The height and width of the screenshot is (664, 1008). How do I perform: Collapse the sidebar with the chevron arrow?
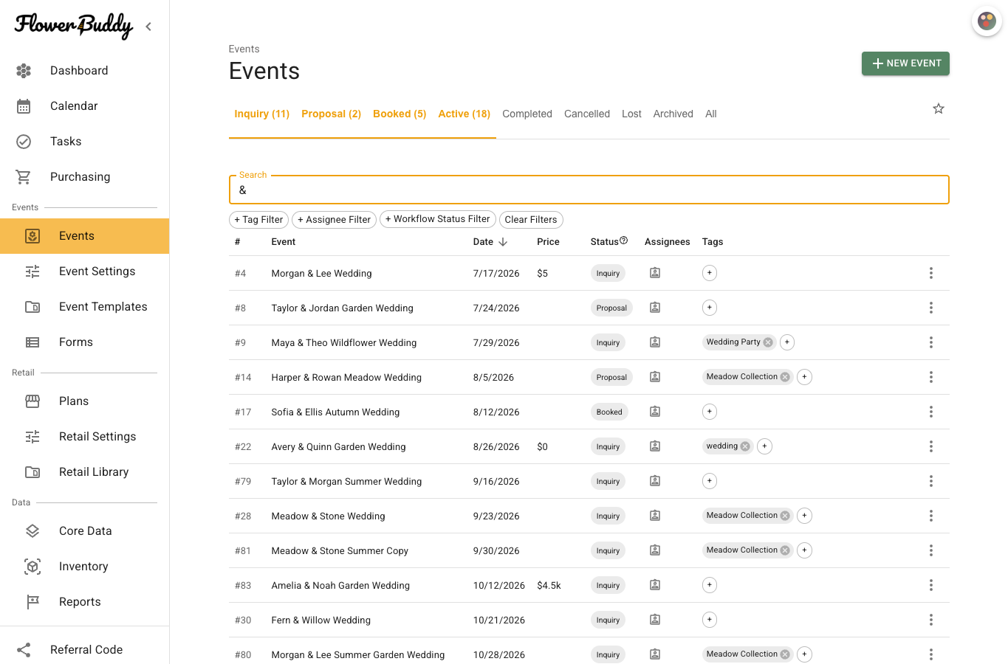point(148,27)
